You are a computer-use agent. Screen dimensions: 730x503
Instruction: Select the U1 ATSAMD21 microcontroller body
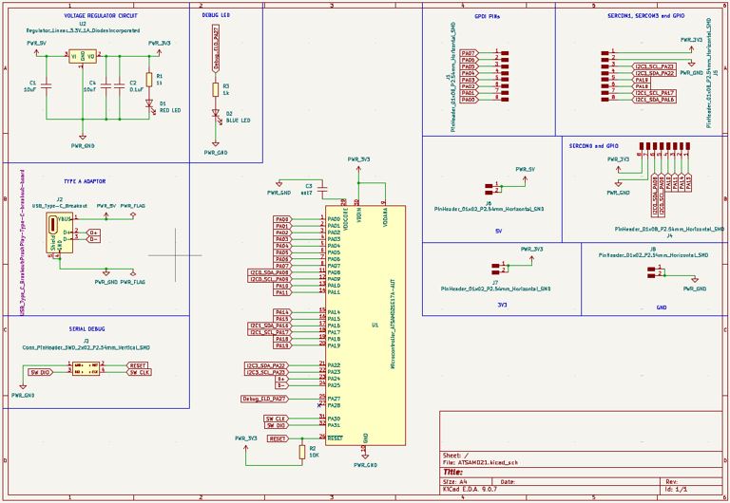[x=365, y=326]
